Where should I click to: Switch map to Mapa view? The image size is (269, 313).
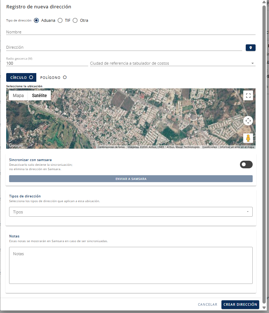coord(18,95)
